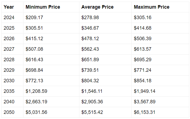This screenshot has height=119, width=190.
Task: Click the $346.67 average price cell
Action: tap(105, 28)
